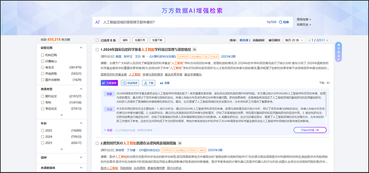Click the 引用 quote icon on the first result
Screen dimensions: 369x173
coord(165,83)
